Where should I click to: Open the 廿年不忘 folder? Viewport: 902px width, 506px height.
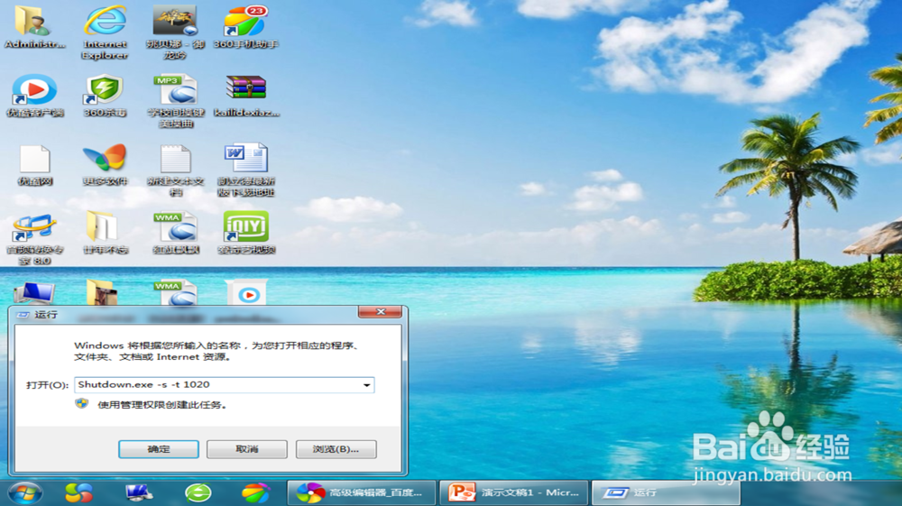[x=105, y=233]
